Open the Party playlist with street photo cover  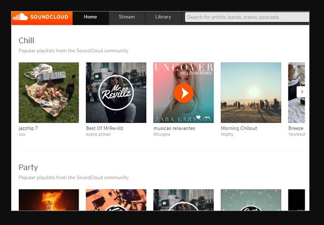[183, 200]
